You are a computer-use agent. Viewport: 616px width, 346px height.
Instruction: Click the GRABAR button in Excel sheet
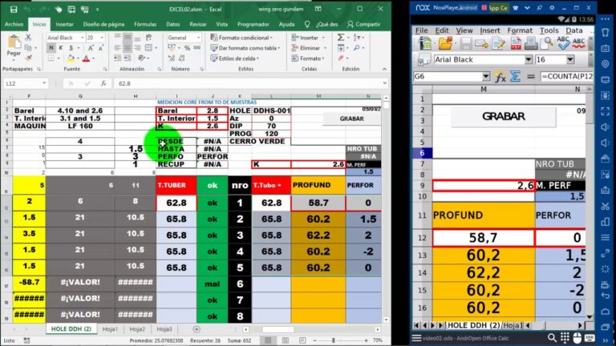pyautogui.click(x=351, y=119)
